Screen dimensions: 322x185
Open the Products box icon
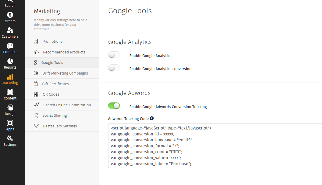10,46
